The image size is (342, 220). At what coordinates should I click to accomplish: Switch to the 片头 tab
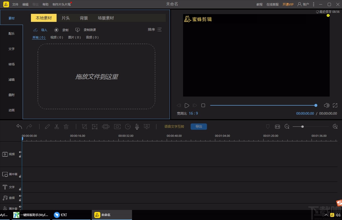pyautogui.click(x=66, y=18)
